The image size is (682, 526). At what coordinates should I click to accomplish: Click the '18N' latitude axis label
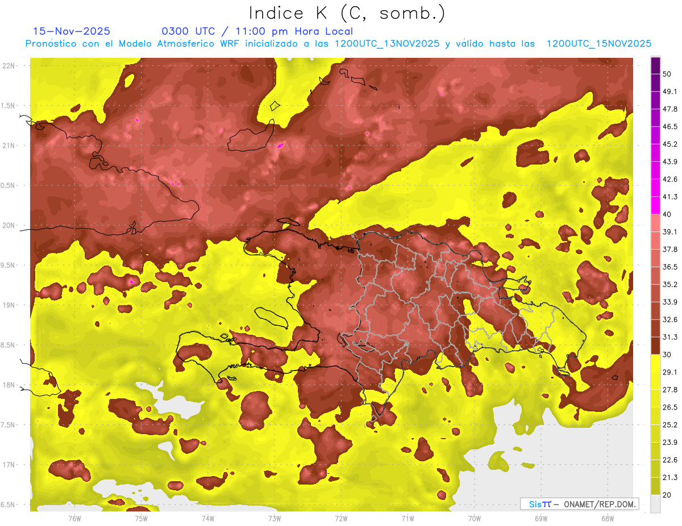point(9,385)
